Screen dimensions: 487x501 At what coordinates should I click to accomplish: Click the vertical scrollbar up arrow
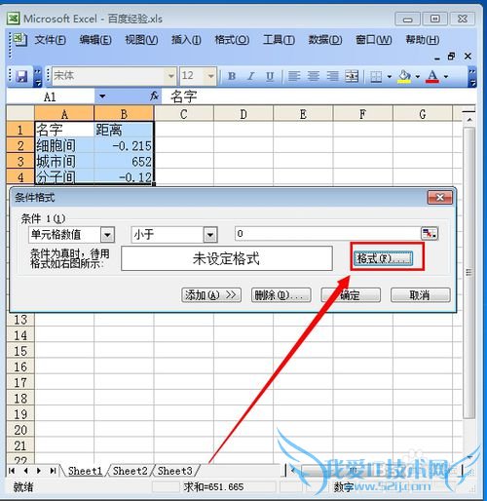tap(468, 120)
